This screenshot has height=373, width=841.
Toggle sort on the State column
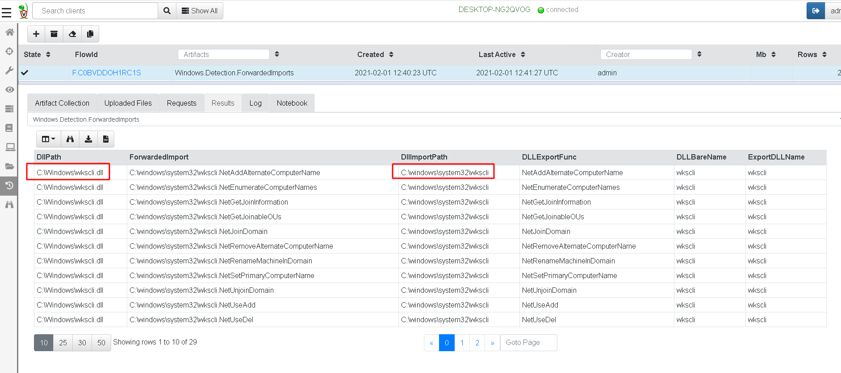48,54
